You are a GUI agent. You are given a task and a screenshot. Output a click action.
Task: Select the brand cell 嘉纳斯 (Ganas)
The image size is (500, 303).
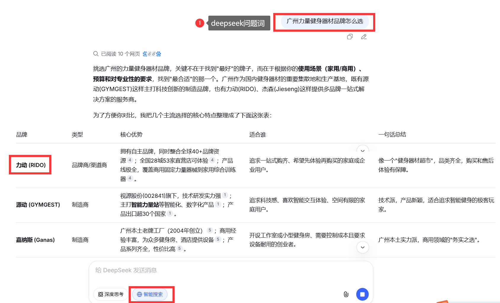point(35,240)
